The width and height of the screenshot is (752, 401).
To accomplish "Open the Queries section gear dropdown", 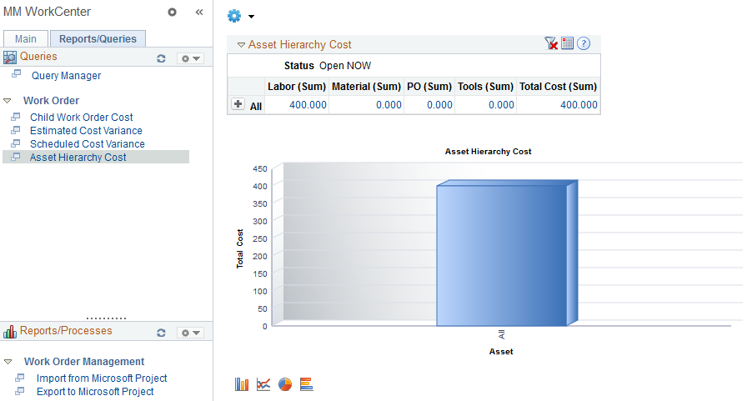I will pyautogui.click(x=190, y=58).
